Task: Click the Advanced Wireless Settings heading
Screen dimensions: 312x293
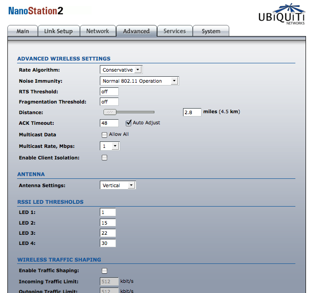Action: pos(64,59)
